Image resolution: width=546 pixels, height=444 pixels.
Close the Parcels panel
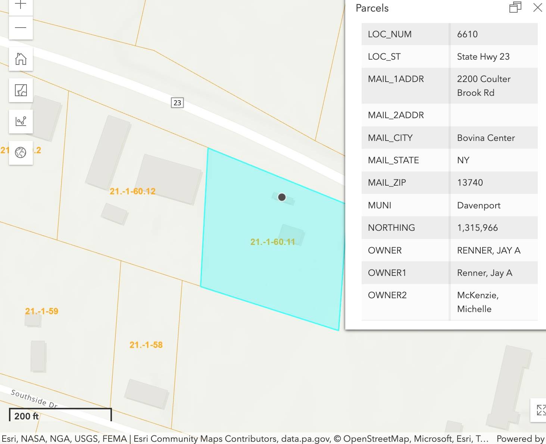click(537, 7)
